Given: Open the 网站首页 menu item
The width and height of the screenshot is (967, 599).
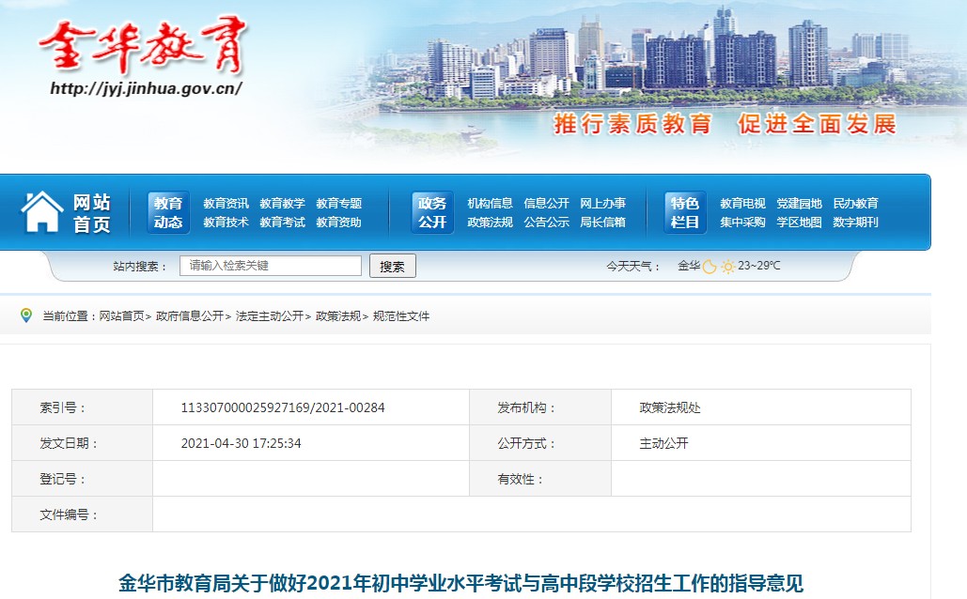Looking at the screenshot, I should point(91,212).
